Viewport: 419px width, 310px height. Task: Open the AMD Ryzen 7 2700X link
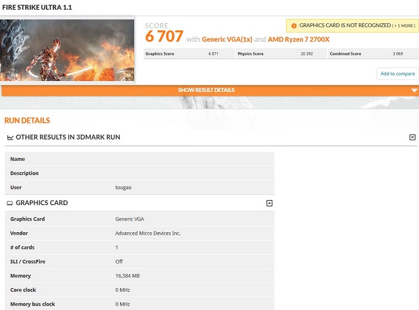click(298, 39)
